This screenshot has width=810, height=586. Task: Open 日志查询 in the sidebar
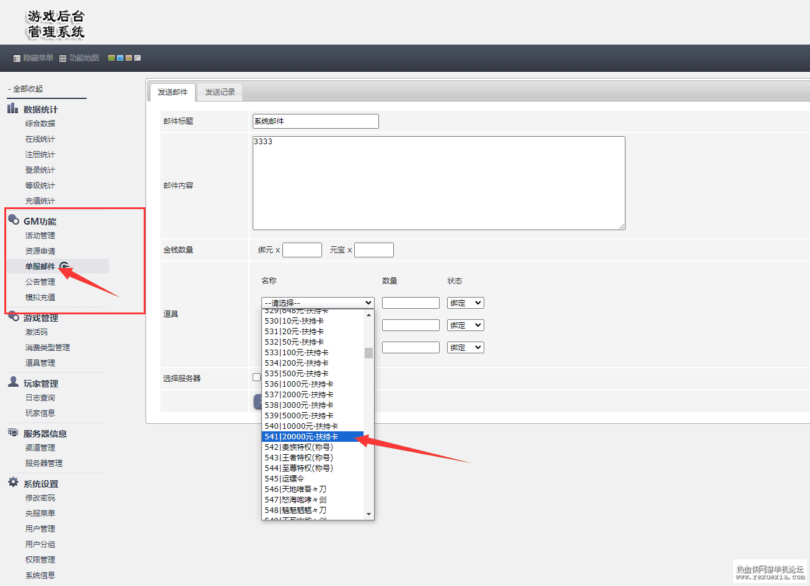pos(40,398)
